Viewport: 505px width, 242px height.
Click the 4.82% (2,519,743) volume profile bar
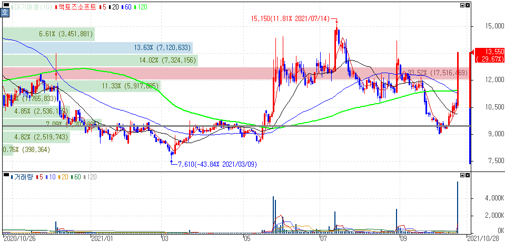point(36,137)
